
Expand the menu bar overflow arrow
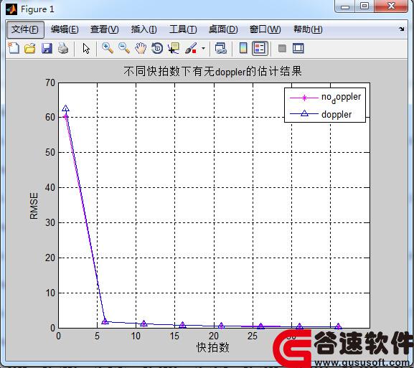point(402,29)
